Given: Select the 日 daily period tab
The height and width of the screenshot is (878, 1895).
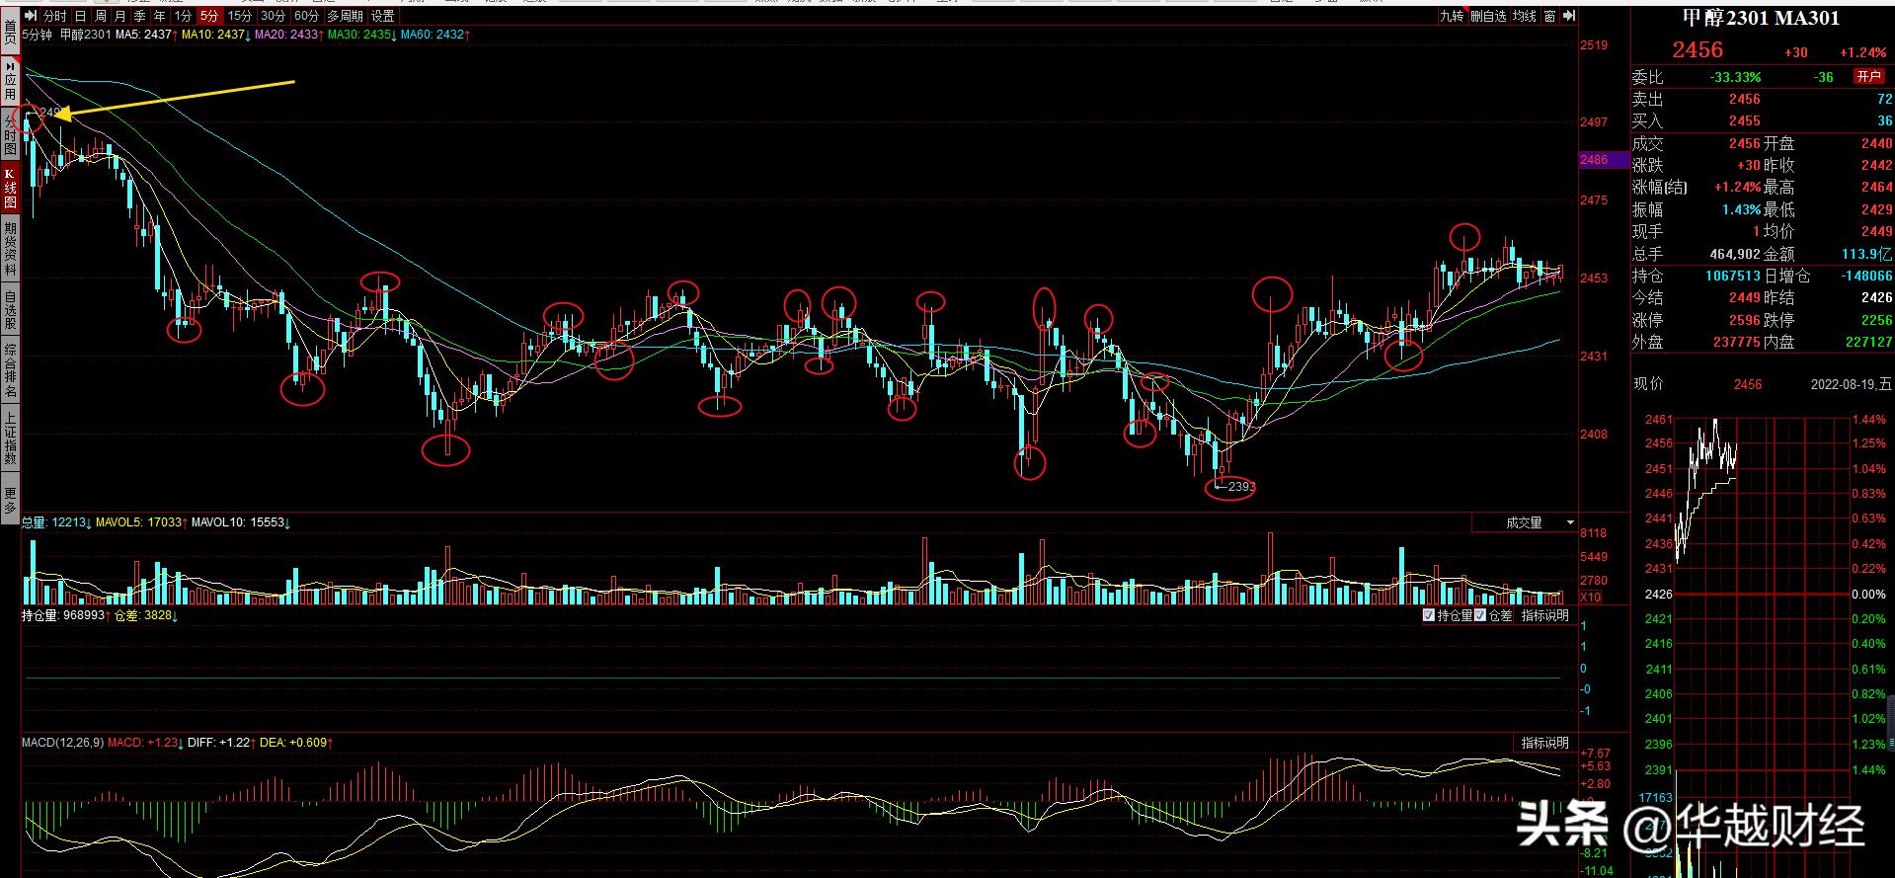Looking at the screenshot, I should click(x=81, y=16).
